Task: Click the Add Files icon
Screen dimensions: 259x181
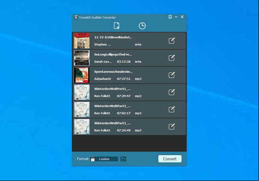Action: [x=117, y=26]
